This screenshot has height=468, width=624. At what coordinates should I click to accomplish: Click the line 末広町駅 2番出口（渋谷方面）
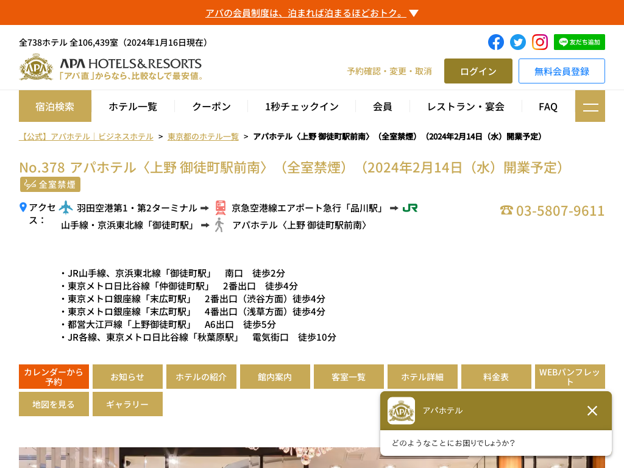click(193, 299)
